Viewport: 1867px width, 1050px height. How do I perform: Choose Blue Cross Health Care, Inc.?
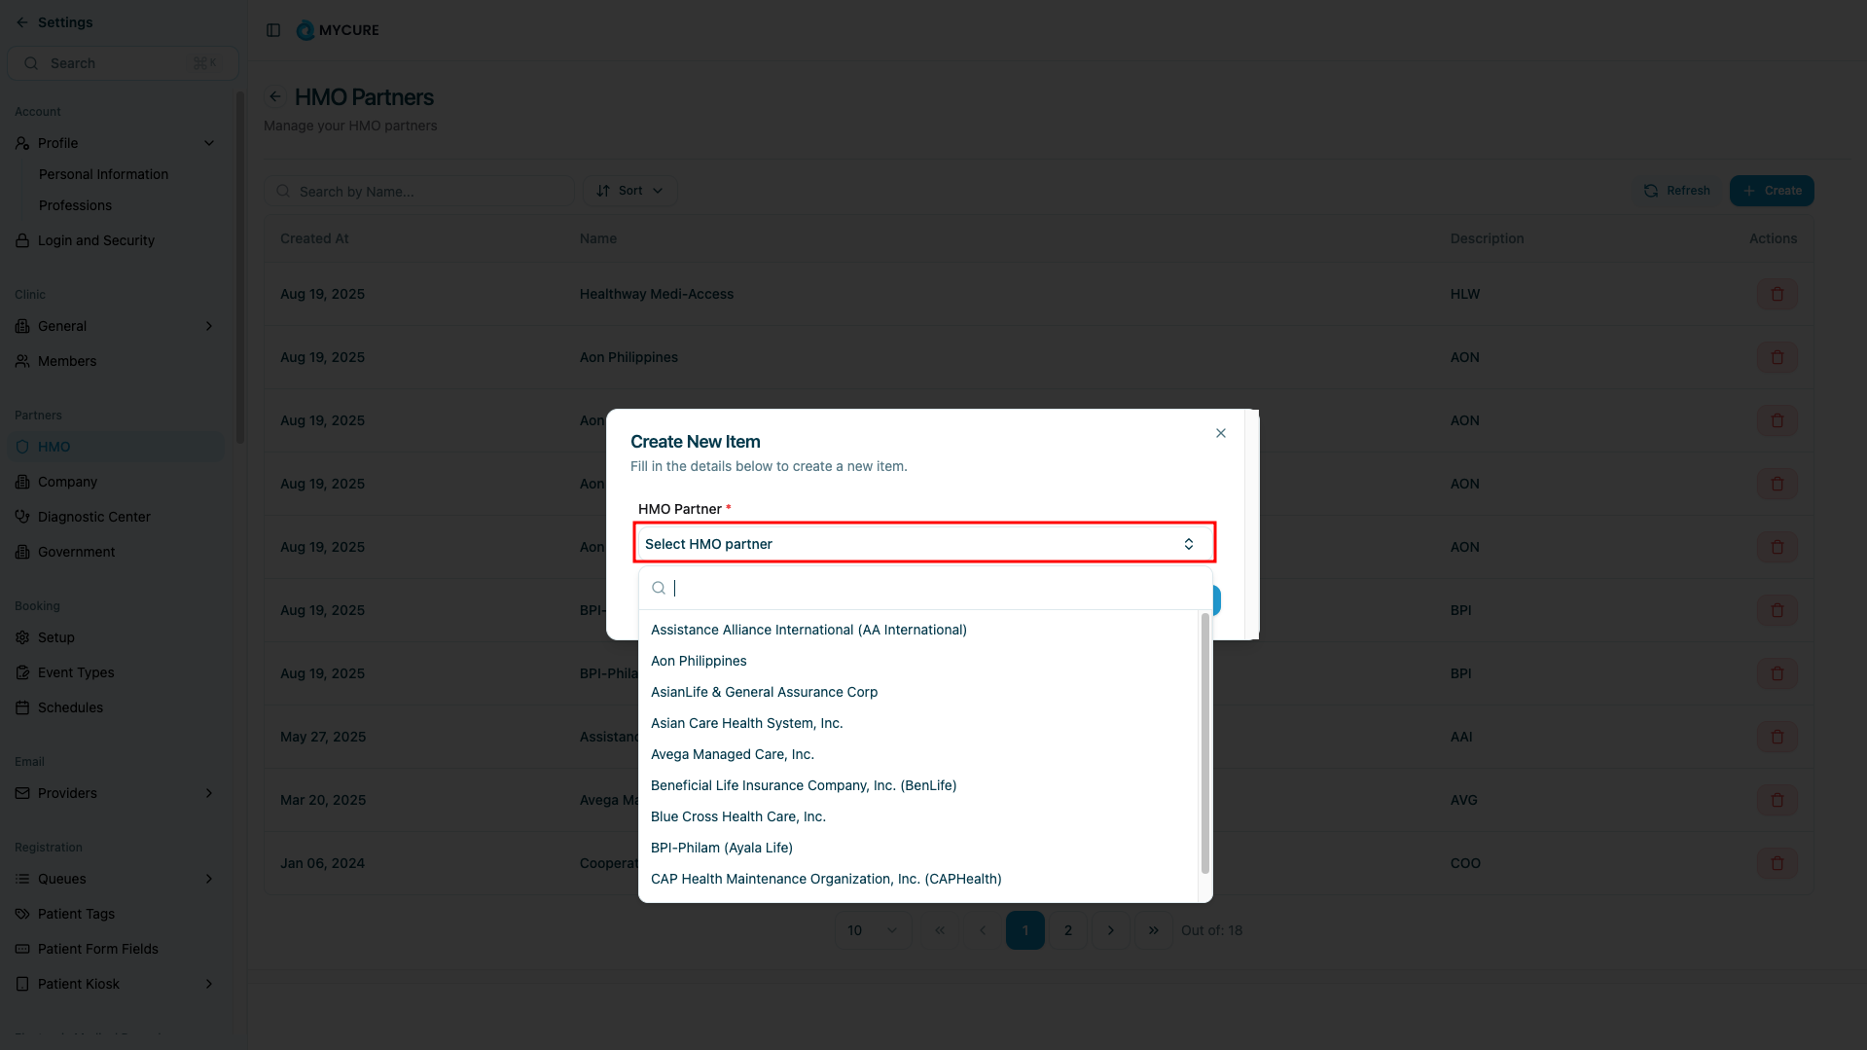[x=737, y=816]
